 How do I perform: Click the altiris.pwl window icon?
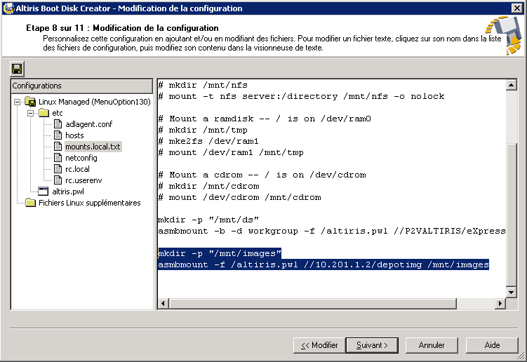[44, 192]
